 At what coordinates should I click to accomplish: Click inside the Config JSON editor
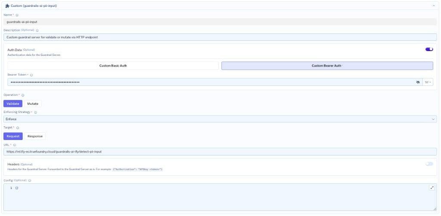[220, 197]
